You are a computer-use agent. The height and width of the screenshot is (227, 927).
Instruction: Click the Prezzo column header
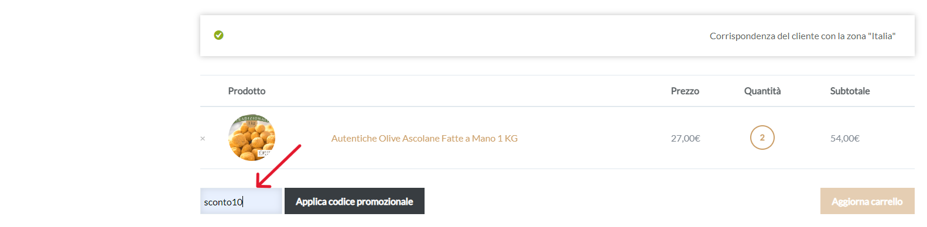point(685,91)
